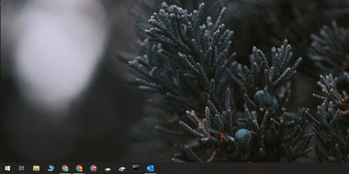Click the blue juniper berry on the wallpaper
349x174 pixels.
pos(243,135)
